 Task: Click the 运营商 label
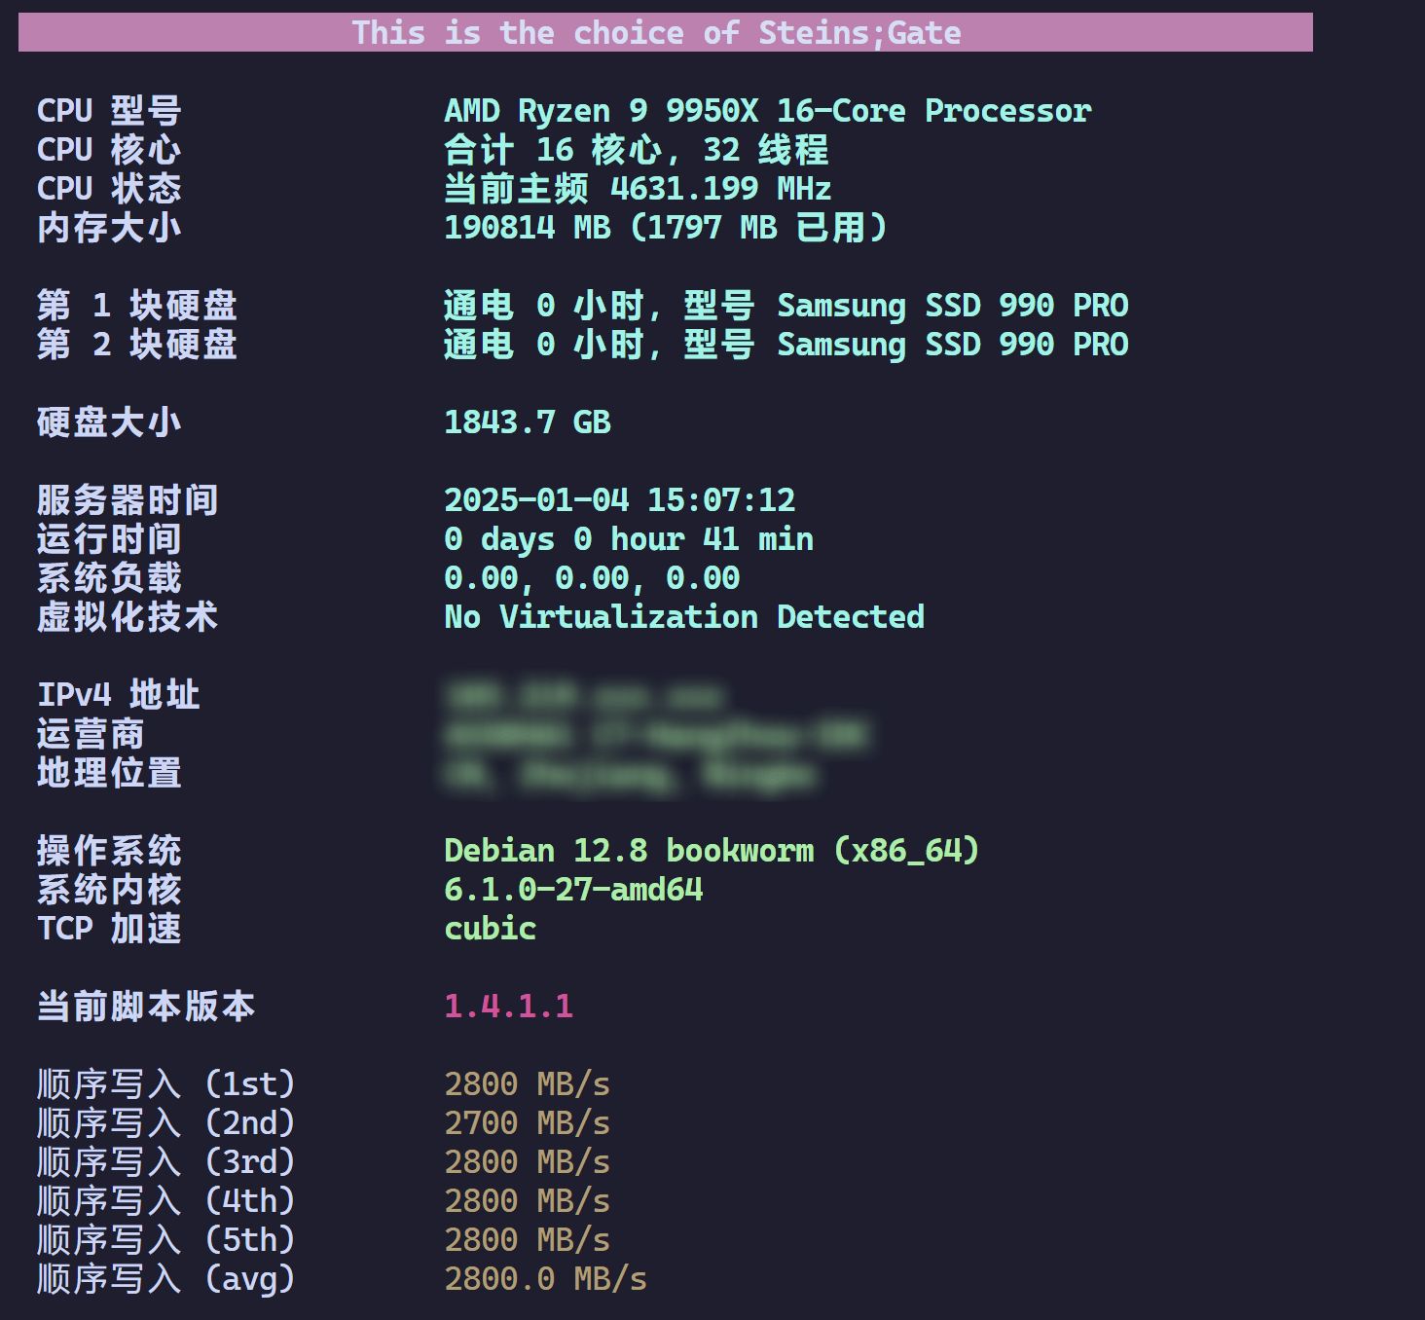[x=91, y=734]
